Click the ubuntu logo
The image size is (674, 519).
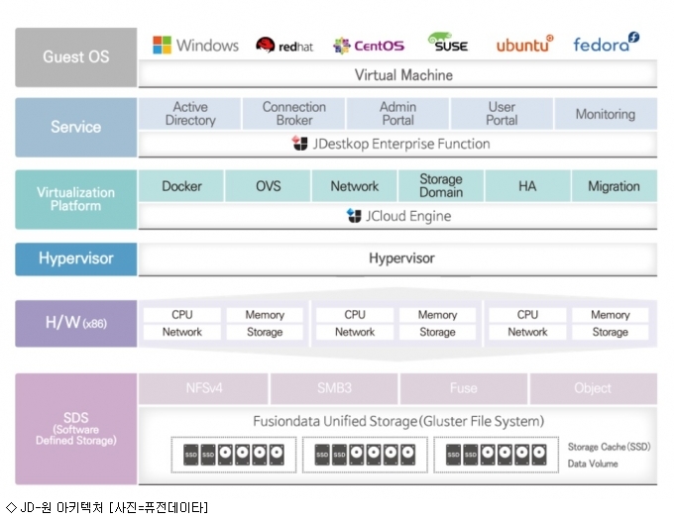click(x=525, y=44)
